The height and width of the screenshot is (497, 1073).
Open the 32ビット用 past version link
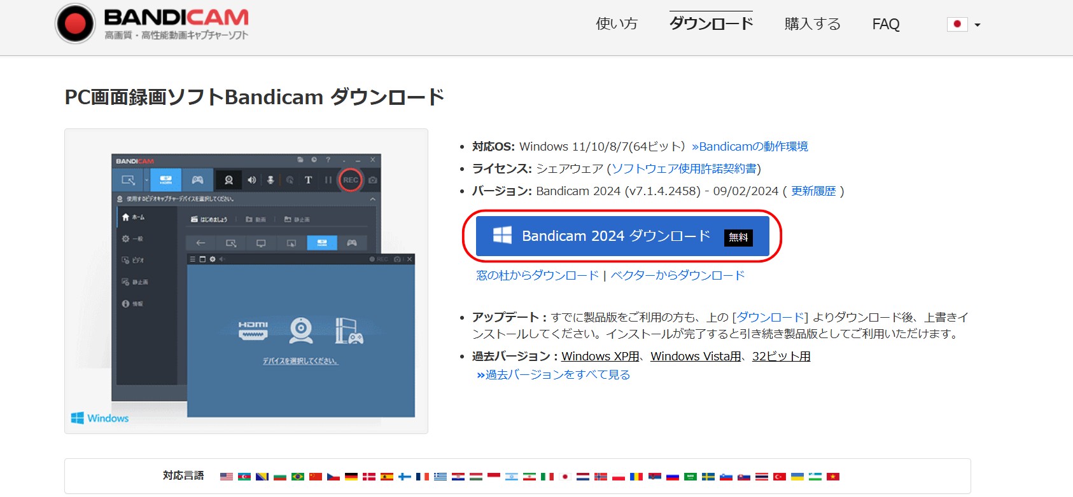(x=781, y=357)
